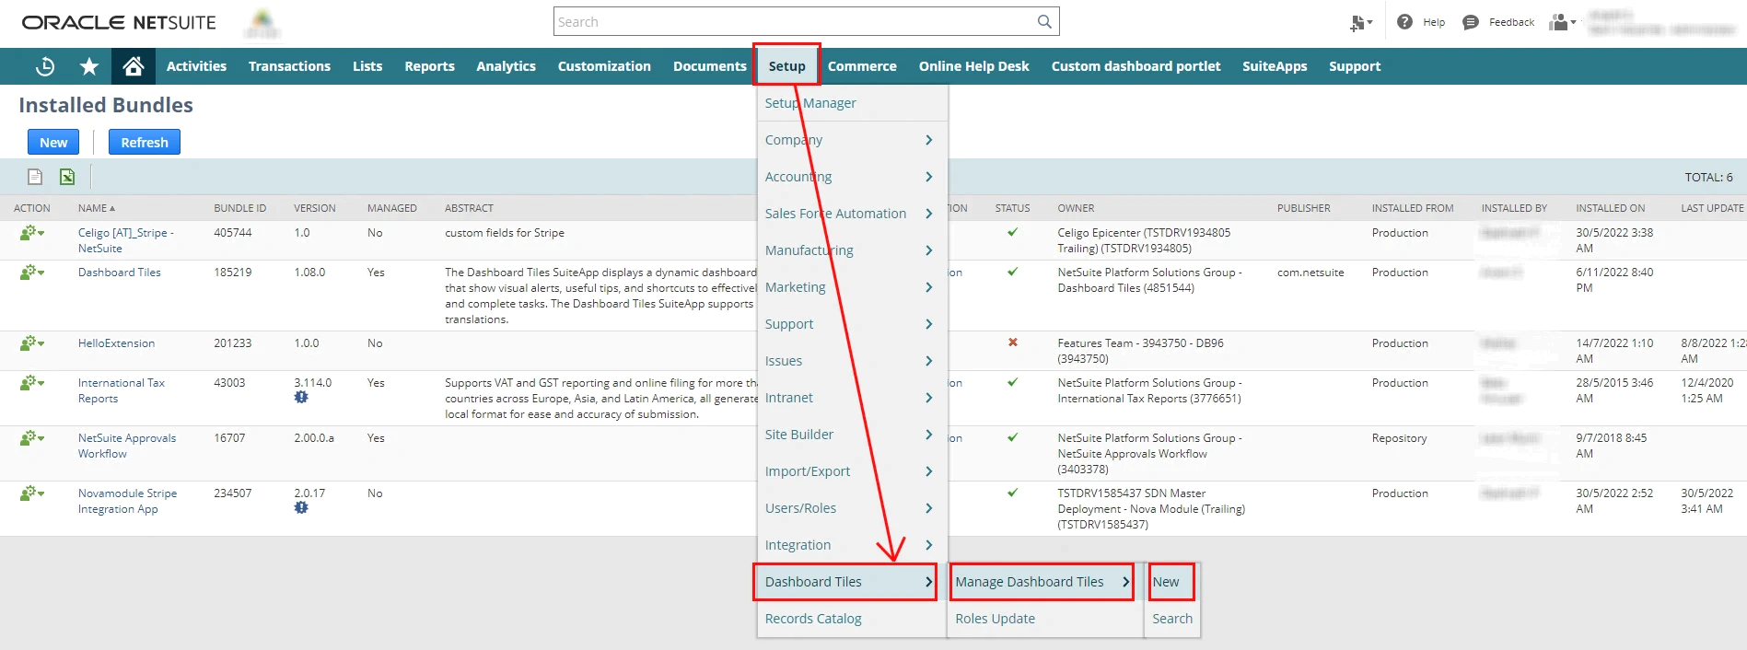Choose Search under Manage Dashboard Tiles
The image size is (1747, 650).
pyautogui.click(x=1172, y=619)
